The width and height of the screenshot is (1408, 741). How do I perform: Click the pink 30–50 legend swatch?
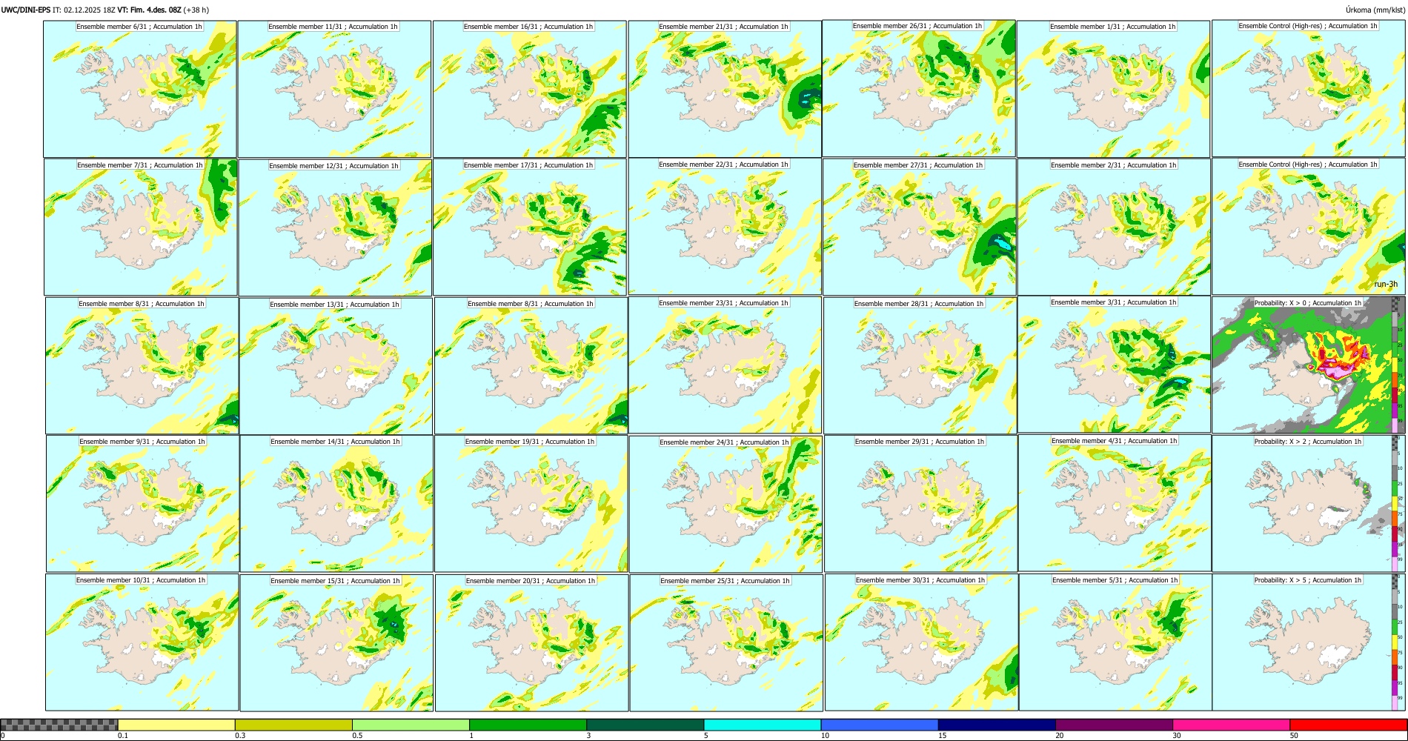click(x=1231, y=725)
